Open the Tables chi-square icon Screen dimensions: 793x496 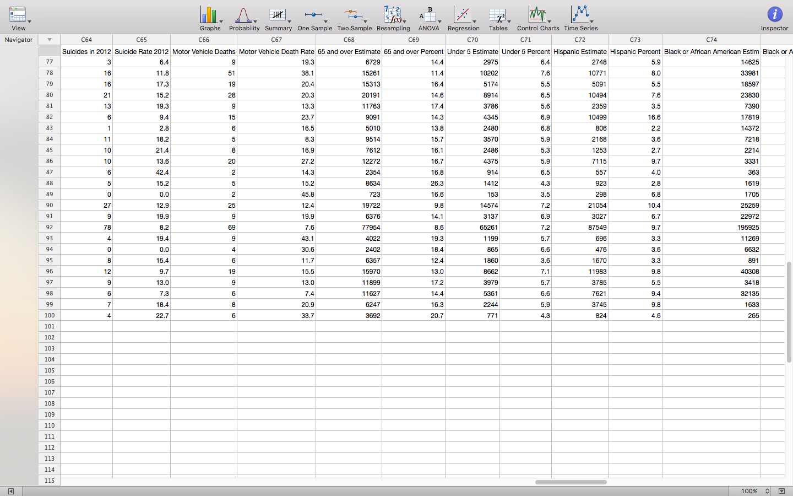click(498, 18)
